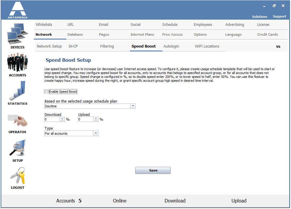This screenshot has height=209, width=291.
Task: Open the Accounts section icon
Action: (18, 62)
